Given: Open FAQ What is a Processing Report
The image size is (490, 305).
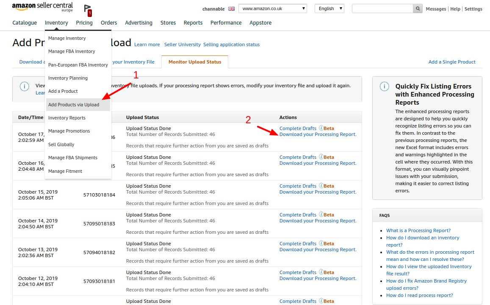Looking at the screenshot, I should click(x=418, y=230).
